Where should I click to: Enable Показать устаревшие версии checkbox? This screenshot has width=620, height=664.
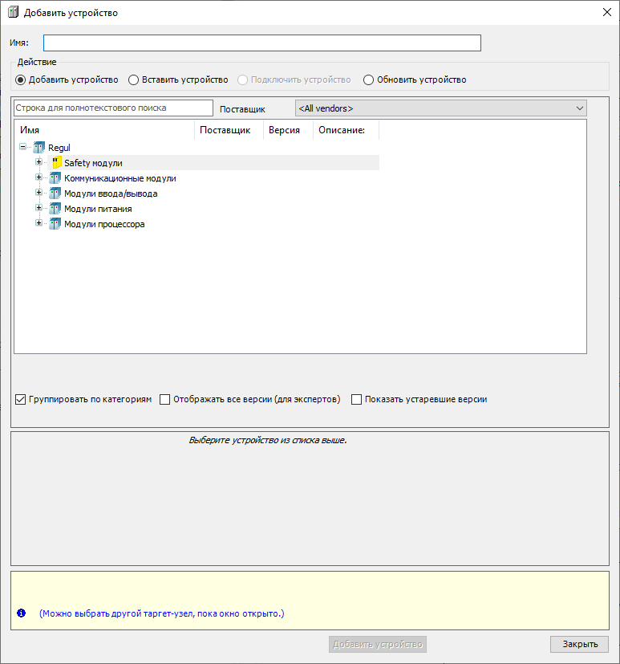pyautogui.click(x=357, y=399)
